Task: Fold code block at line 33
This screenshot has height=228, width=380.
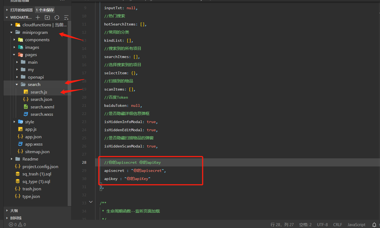Action: tap(91, 202)
